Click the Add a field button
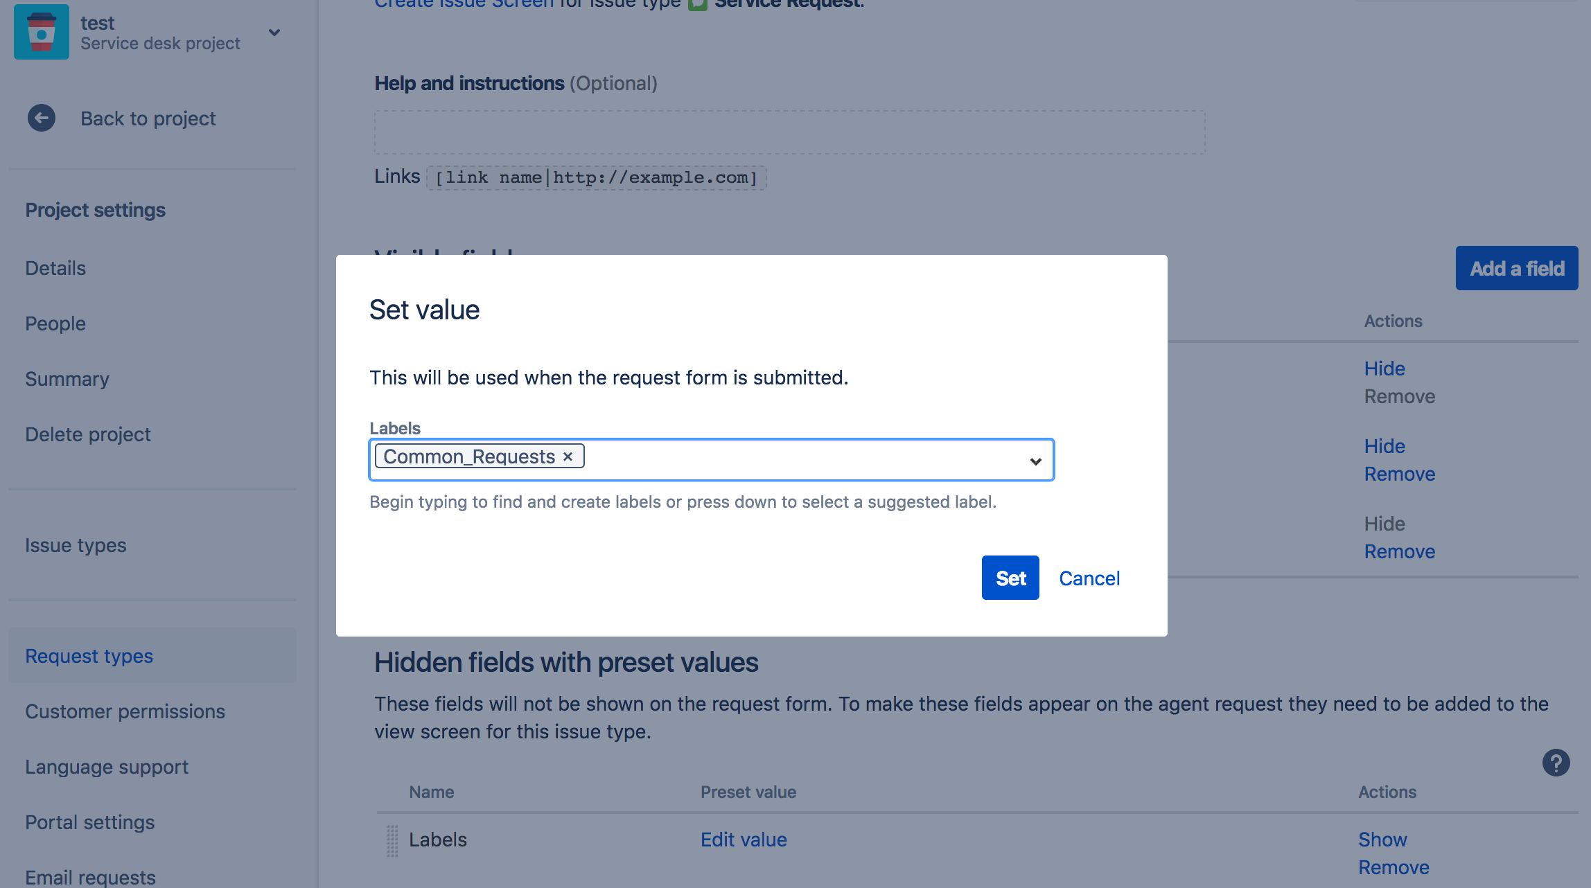 pyautogui.click(x=1516, y=268)
